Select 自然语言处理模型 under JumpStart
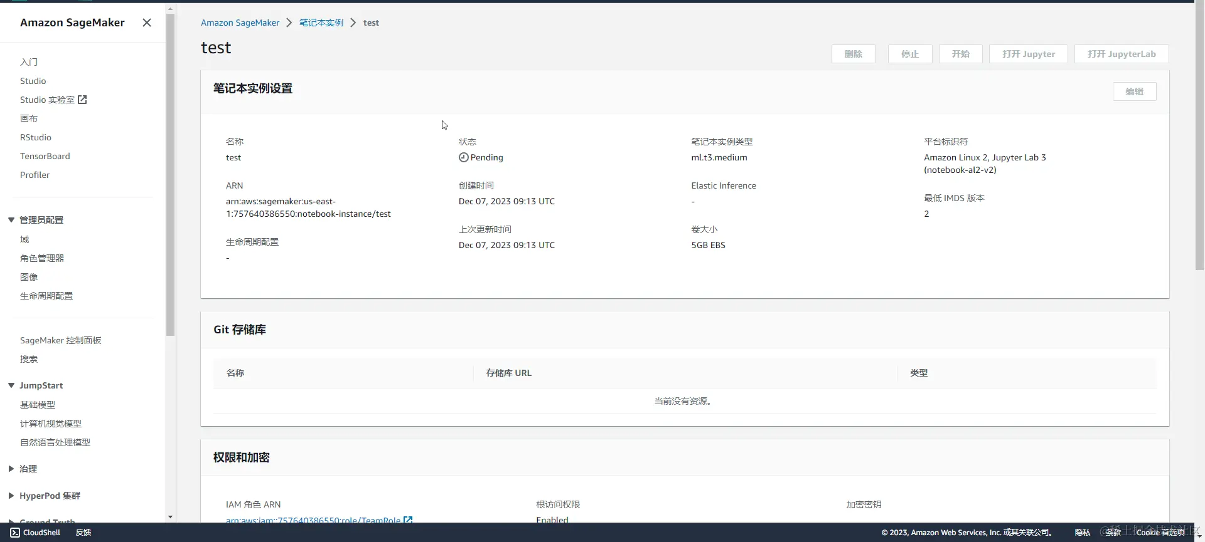 pos(55,442)
